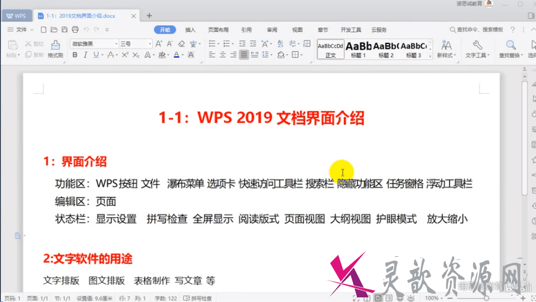Open font color dropdown arrow
Screen dimensions: 536x302
(x=183, y=55)
